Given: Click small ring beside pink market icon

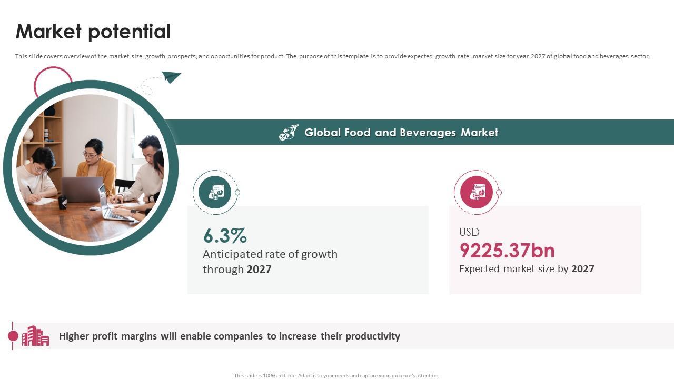Looking at the screenshot, I should 499,193.
